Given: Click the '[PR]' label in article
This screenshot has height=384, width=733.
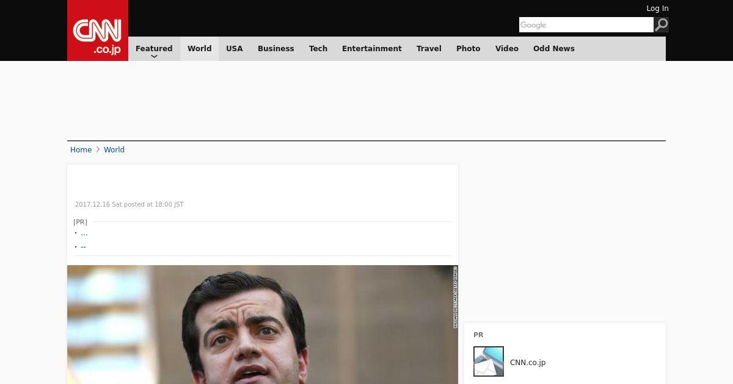Looking at the screenshot, I should point(80,222).
